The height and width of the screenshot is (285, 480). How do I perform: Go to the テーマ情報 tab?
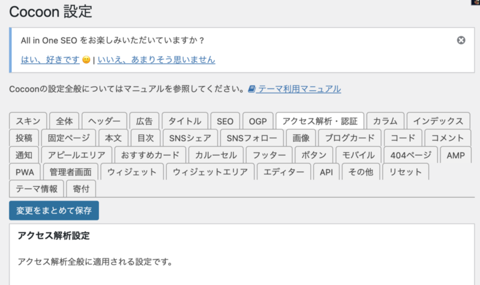pos(37,189)
